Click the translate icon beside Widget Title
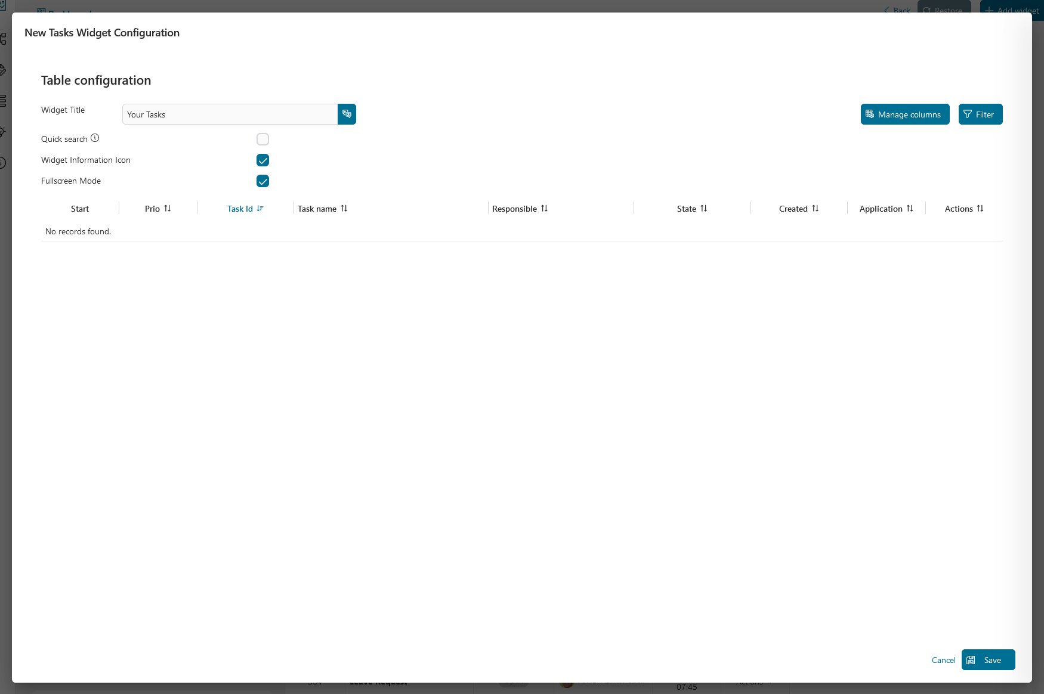Viewport: 1044px width, 694px height. 347,114
